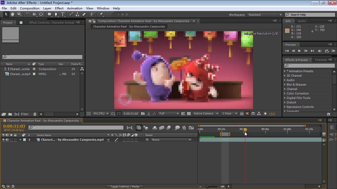Choose the Clone Stamp tool
Viewport: 337px width, 189px height.
[78, 14]
